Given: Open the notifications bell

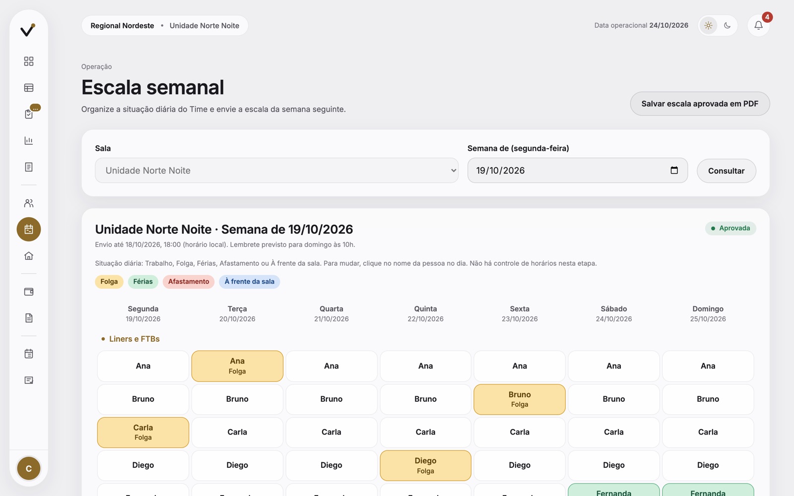Looking at the screenshot, I should tap(758, 25).
